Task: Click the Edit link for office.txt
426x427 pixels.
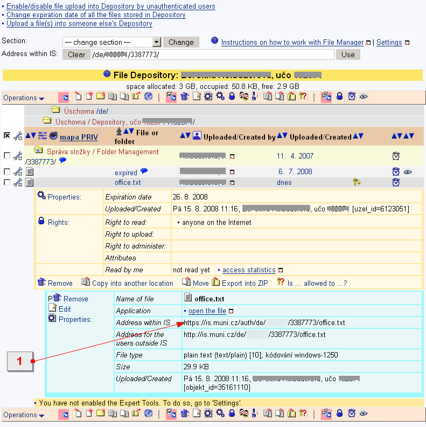Action: [65, 309]
